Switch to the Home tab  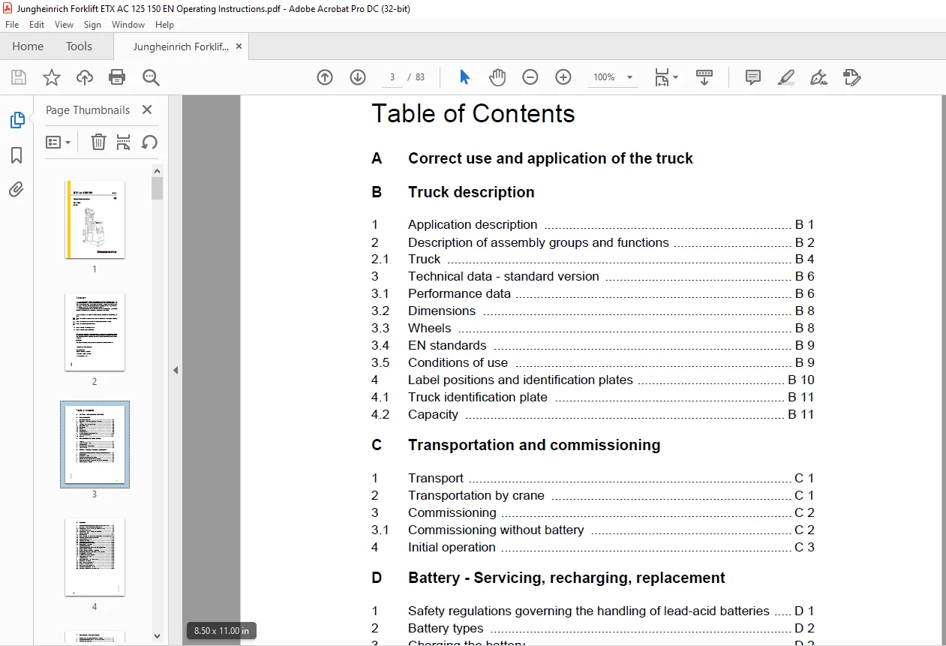28,47
